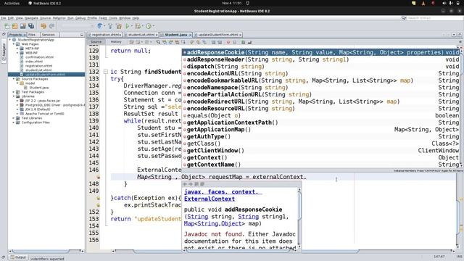Click the search icon in the menu bar

404,18
